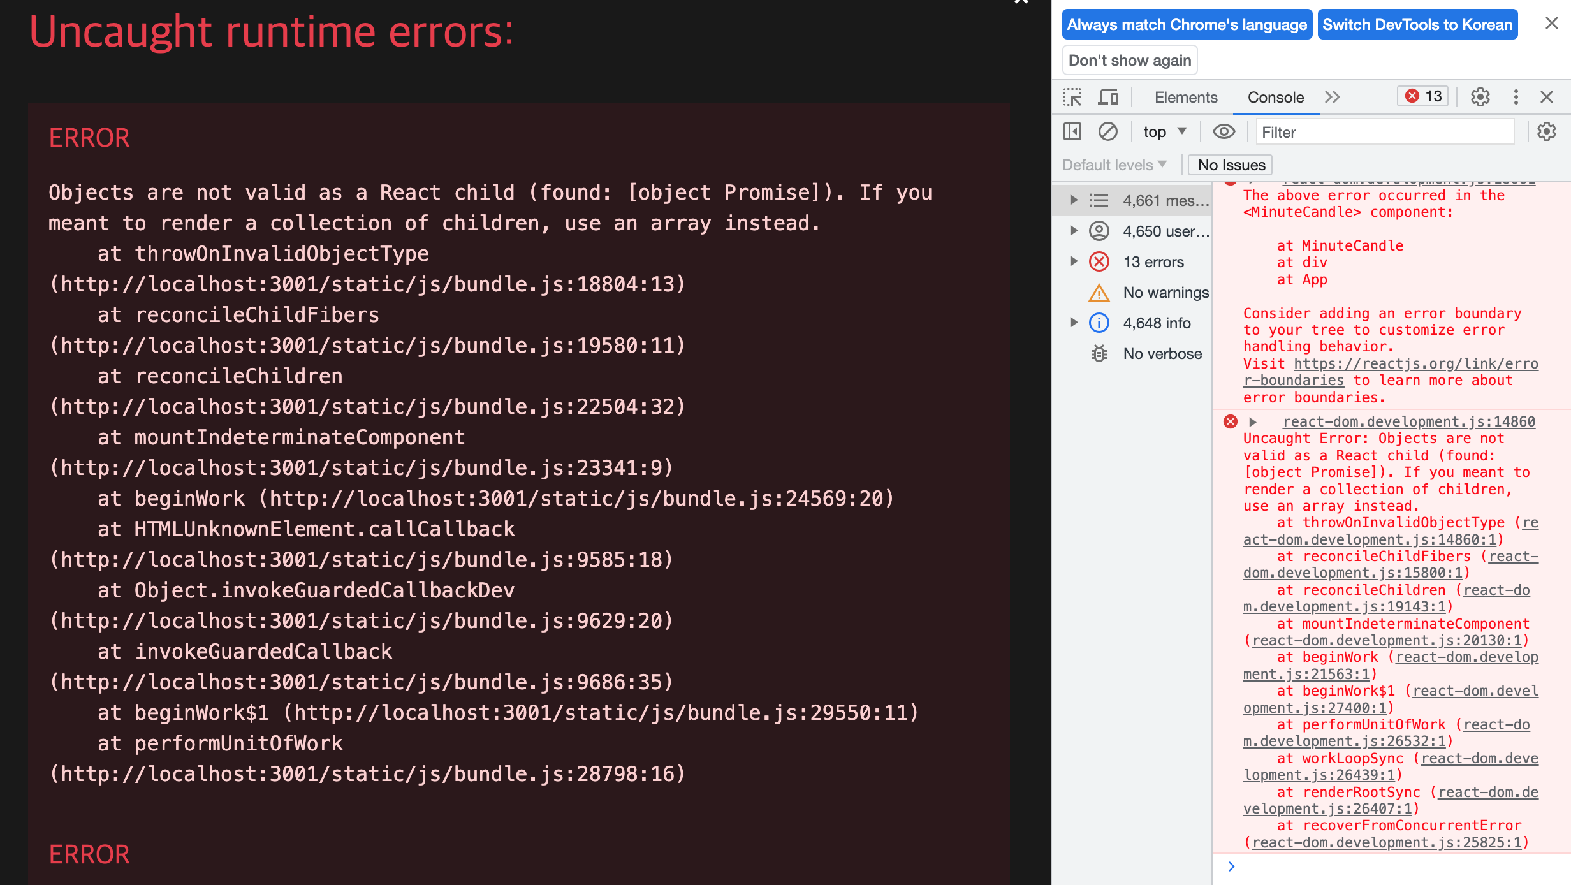
Task: Expand the 4,648 info group
Action: point(1074,323)
